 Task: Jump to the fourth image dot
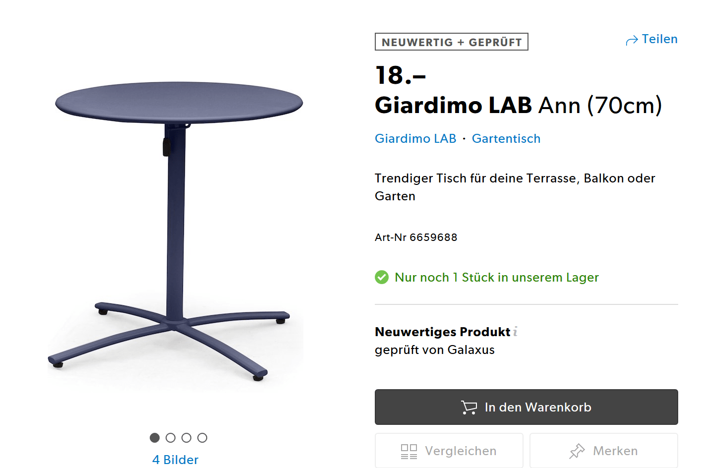tap(202, 438)
